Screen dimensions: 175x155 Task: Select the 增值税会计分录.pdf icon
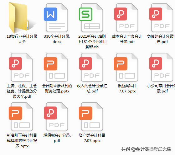tap(56, 117)
